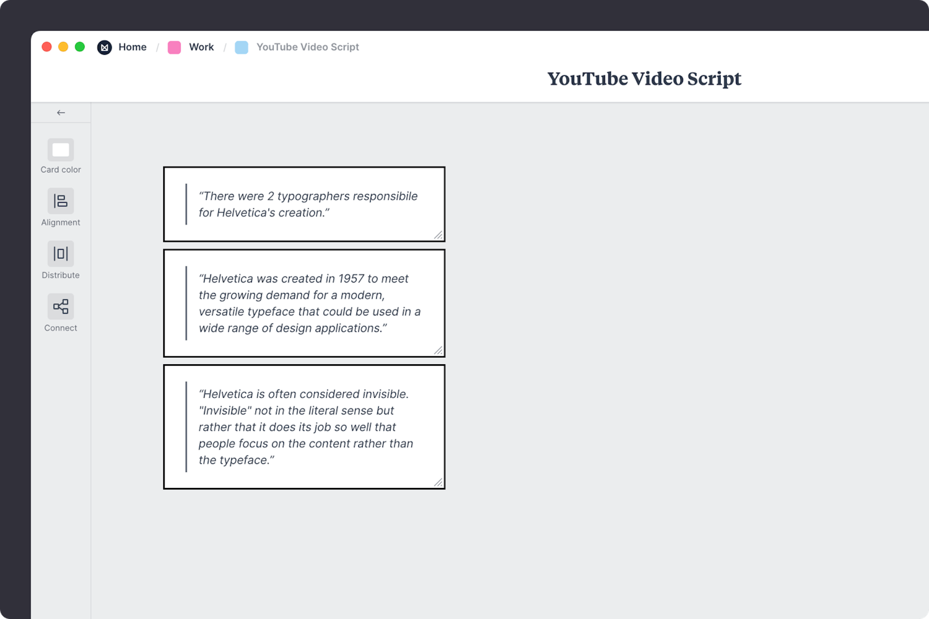Click the YouTube Video Script breadcrumb label
This screenshot has height=619, width=929.
[x=308, y=47]
